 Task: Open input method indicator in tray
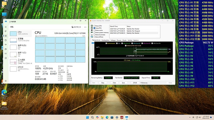193,118
